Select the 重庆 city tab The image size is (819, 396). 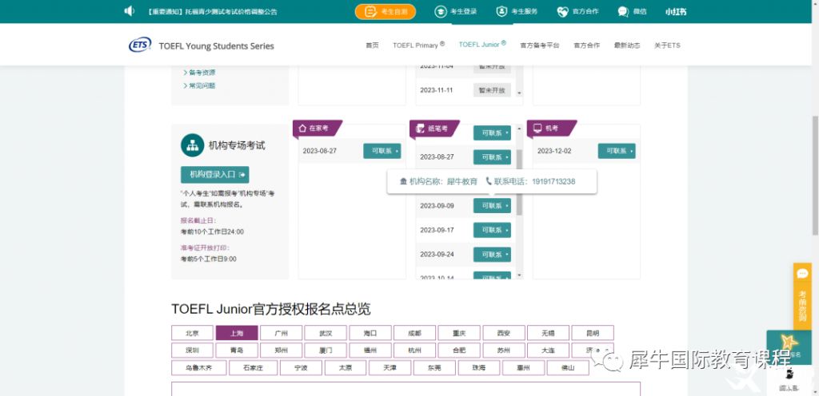(459, 333)
